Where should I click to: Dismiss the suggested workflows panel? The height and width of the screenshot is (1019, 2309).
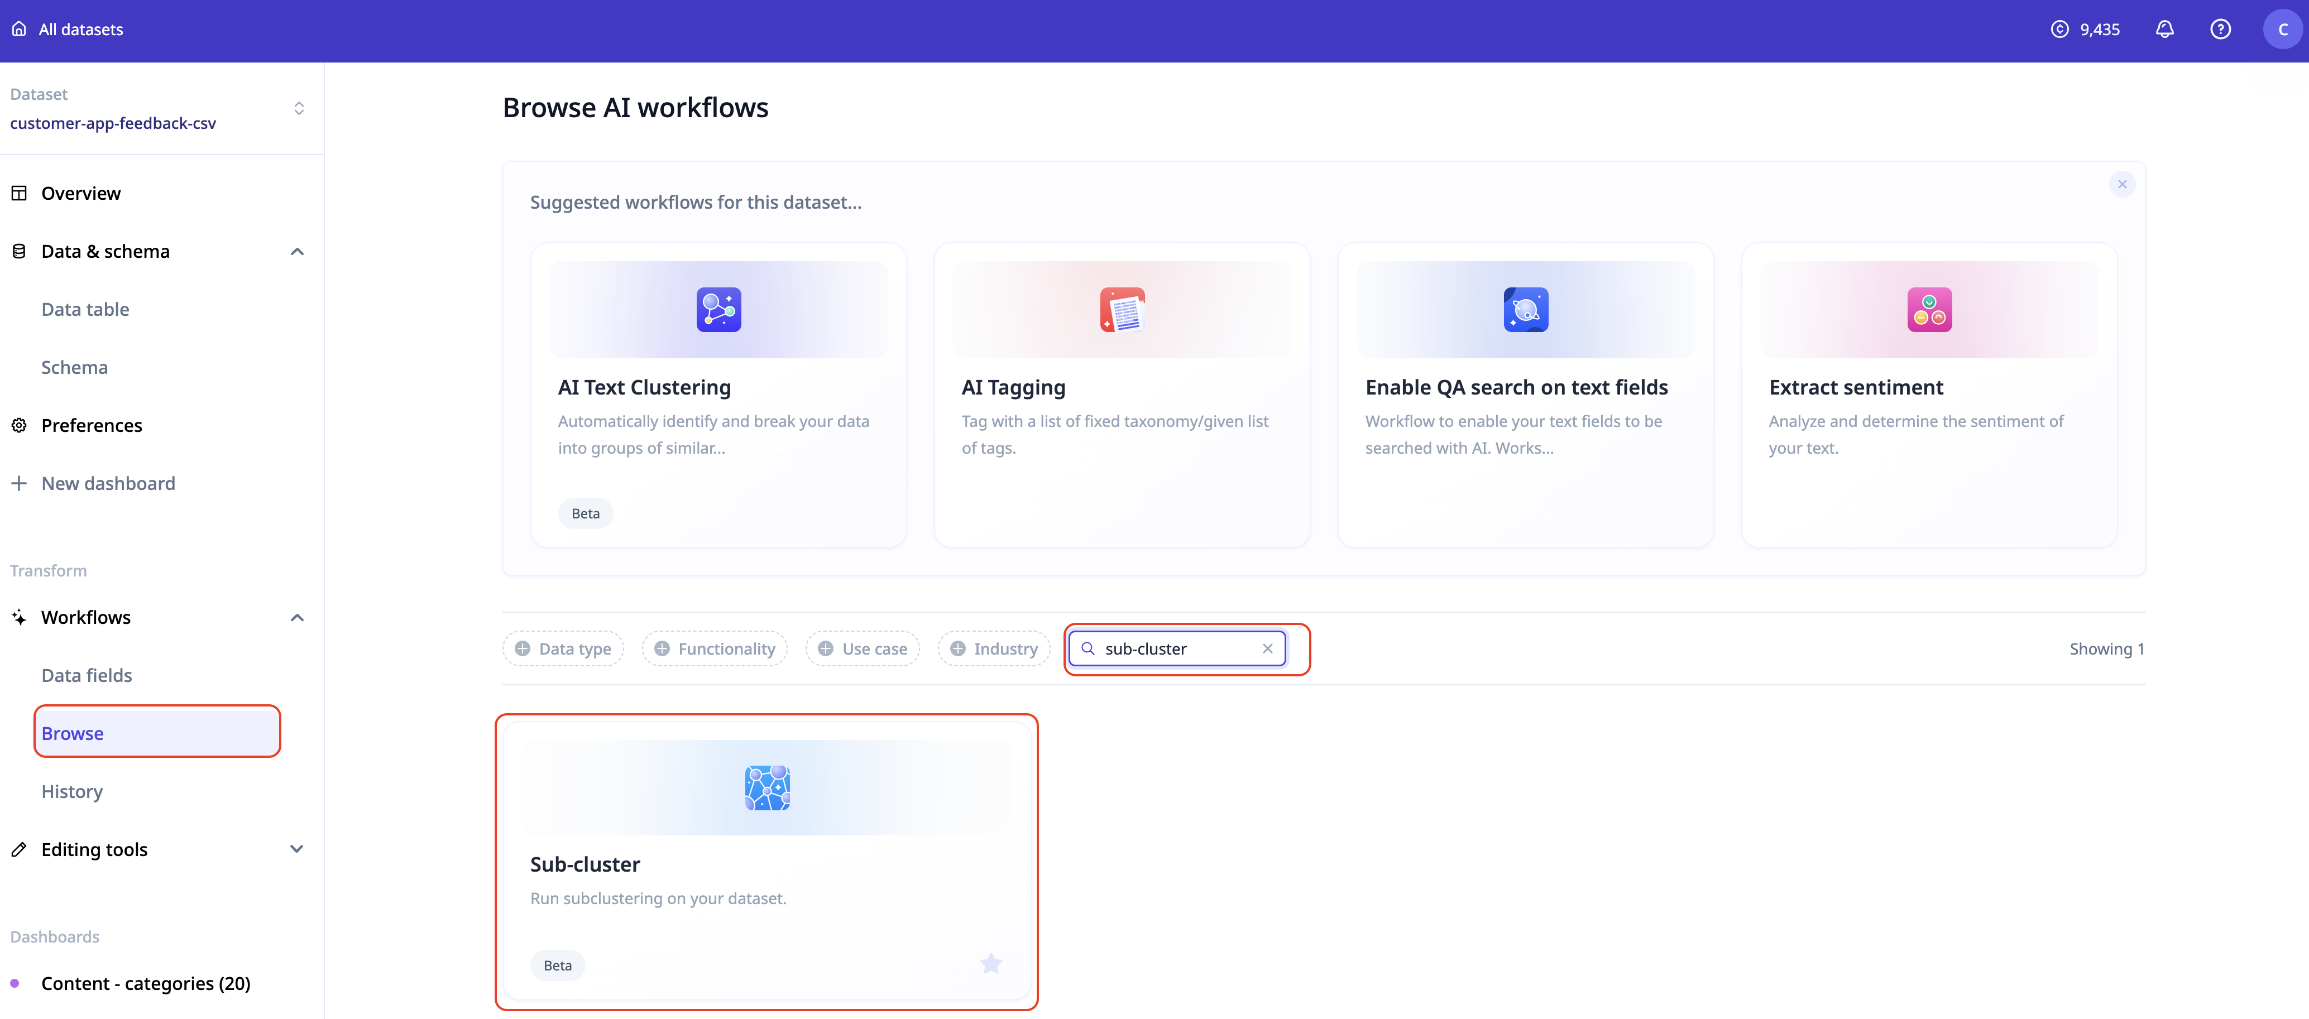(2121, 185)
